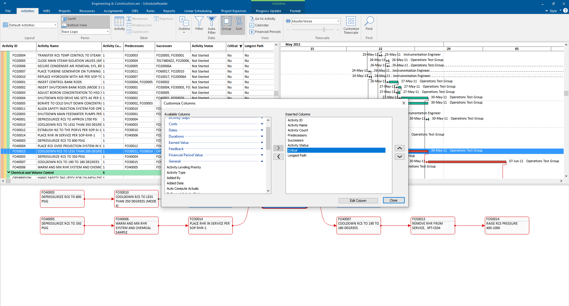
Task: Open the Default Activities layout dropdown
Action: [55, 25]
